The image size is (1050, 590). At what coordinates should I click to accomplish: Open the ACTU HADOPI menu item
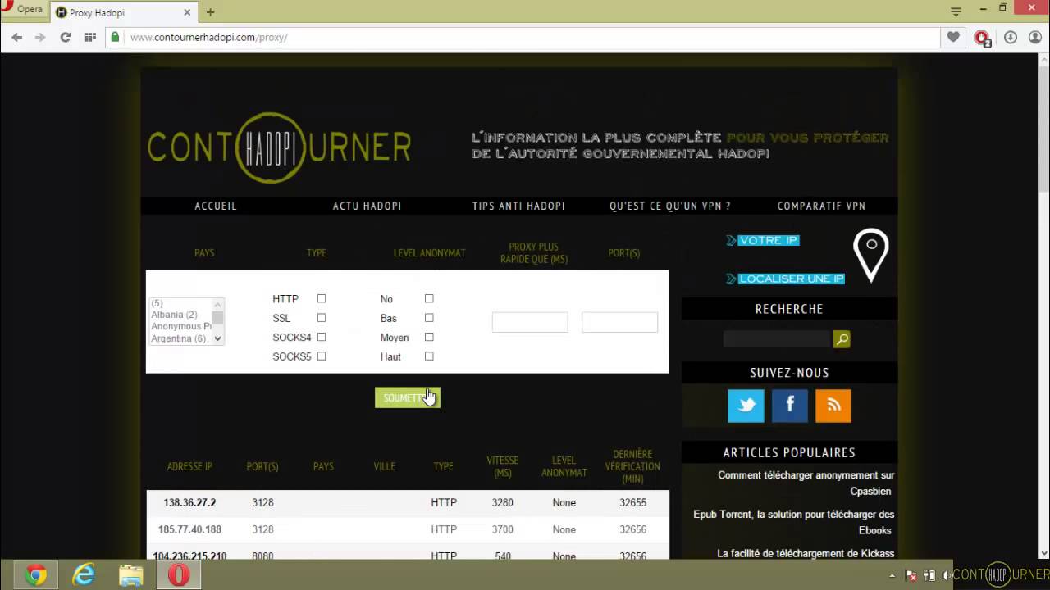click(367, 206)
